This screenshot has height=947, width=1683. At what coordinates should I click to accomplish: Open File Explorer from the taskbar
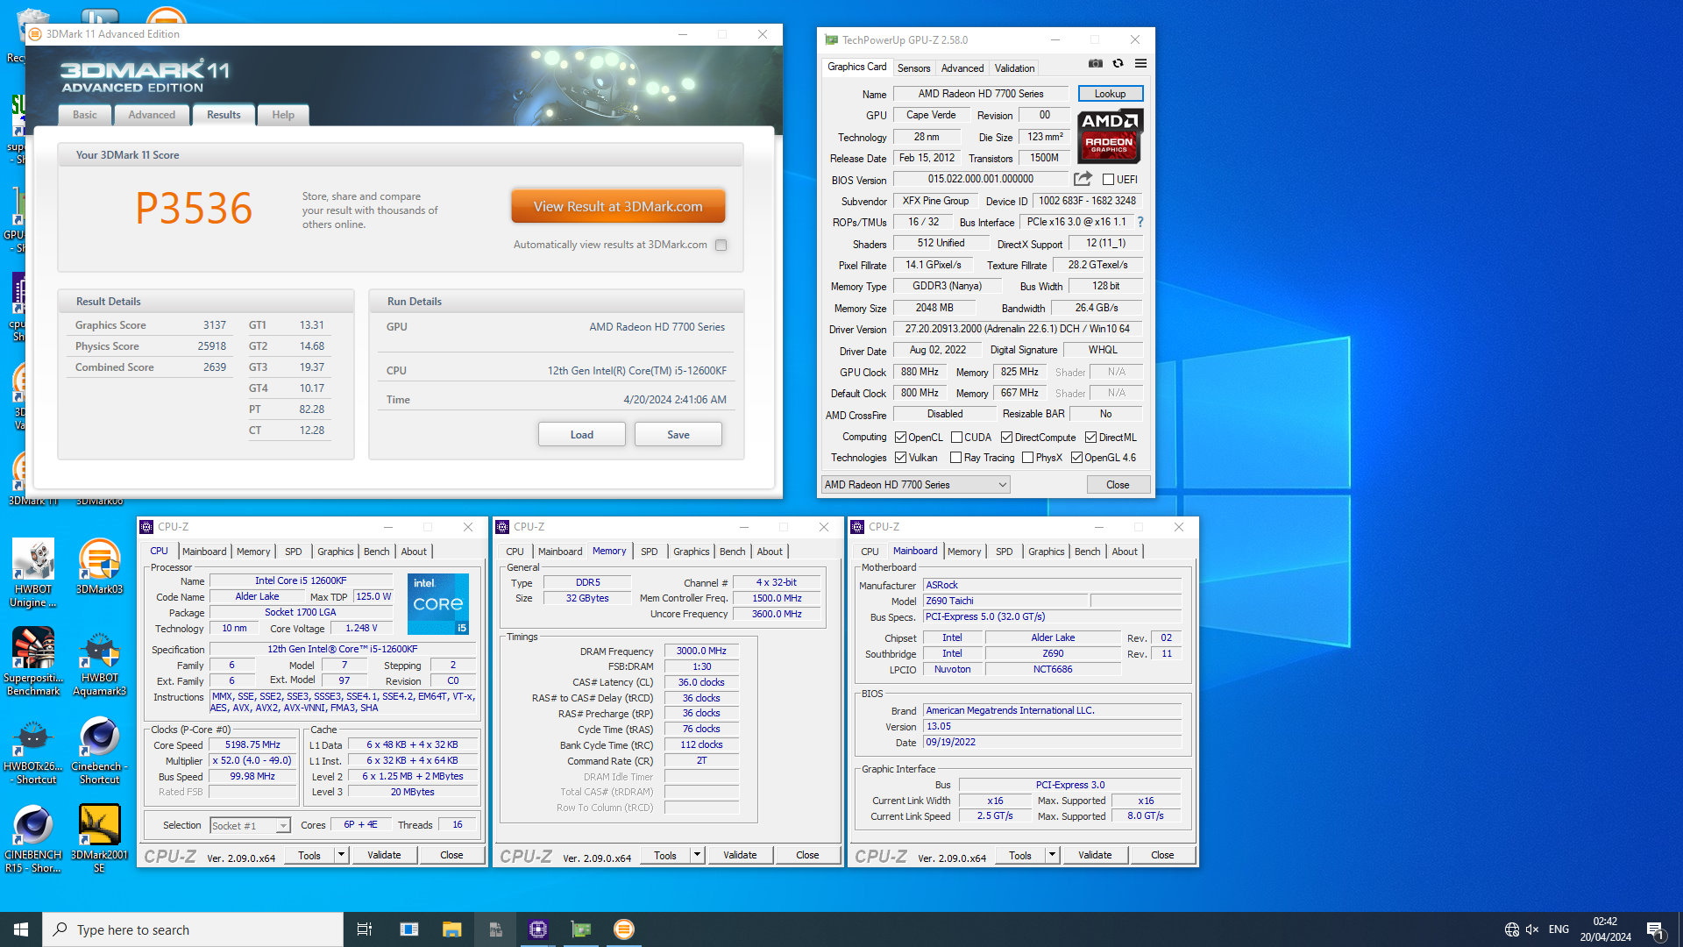click(x=451, y=929)
